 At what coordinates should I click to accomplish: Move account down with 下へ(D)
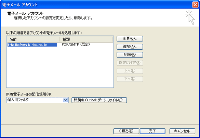click(130, 79)
